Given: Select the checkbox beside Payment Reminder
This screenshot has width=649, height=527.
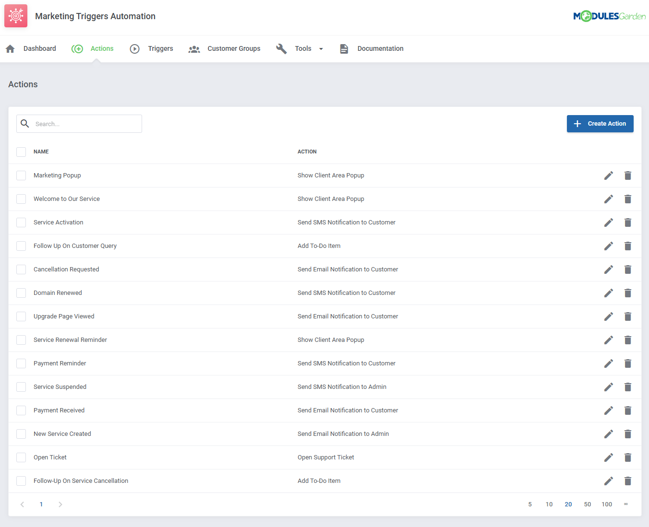Looking at the screenshot, I should [21, 363].
